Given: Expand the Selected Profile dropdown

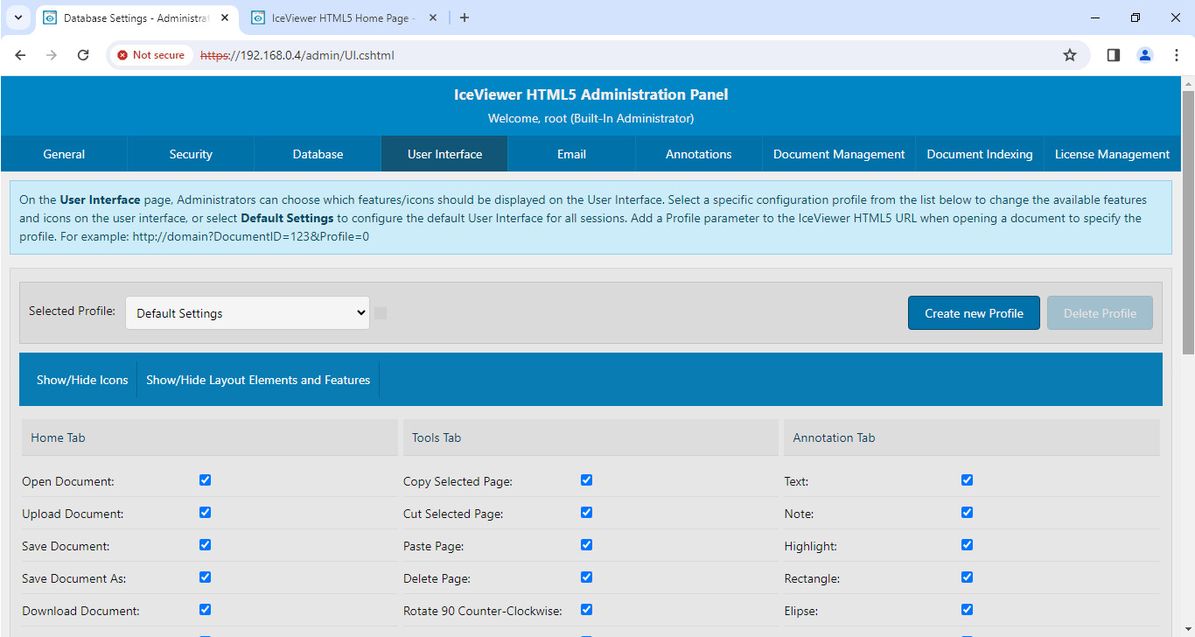Looking at the screenshot, I should [x=248, y=313].
